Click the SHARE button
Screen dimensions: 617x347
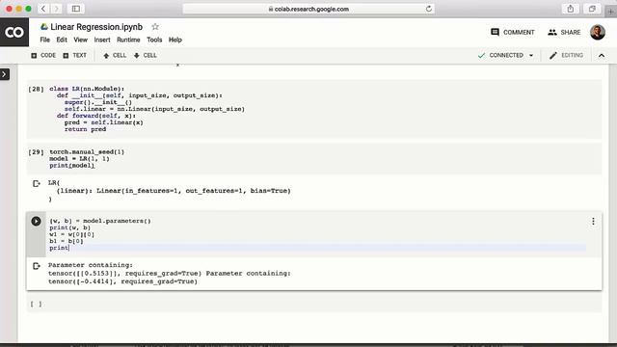click(564, 32)
